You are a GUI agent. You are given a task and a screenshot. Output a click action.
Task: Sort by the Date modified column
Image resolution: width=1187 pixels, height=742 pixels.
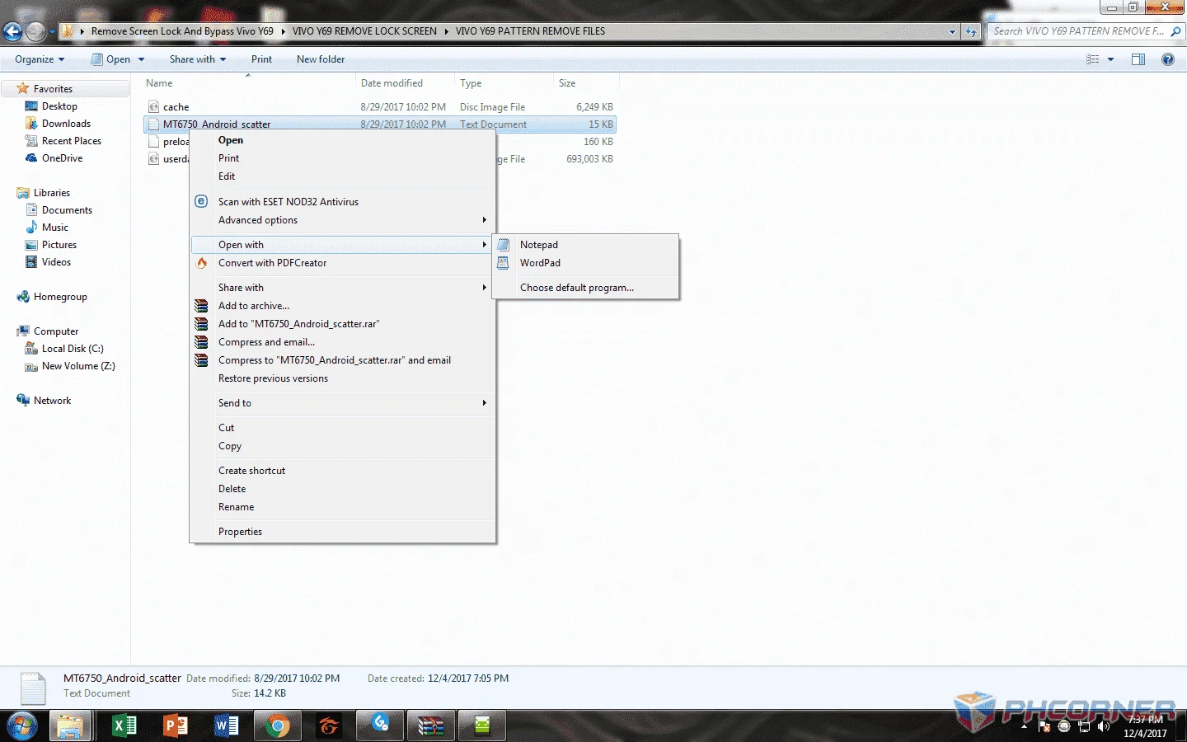[x=392, y=83]
